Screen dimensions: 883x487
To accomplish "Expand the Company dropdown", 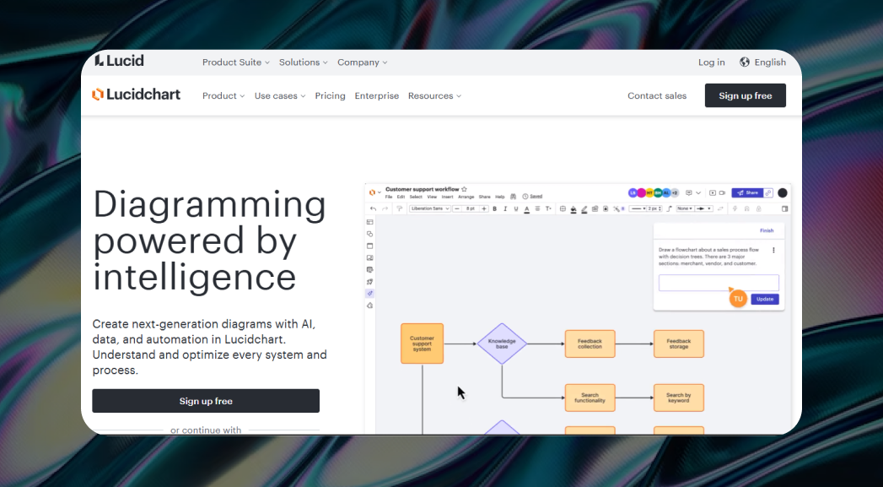I will pos(362,62).
